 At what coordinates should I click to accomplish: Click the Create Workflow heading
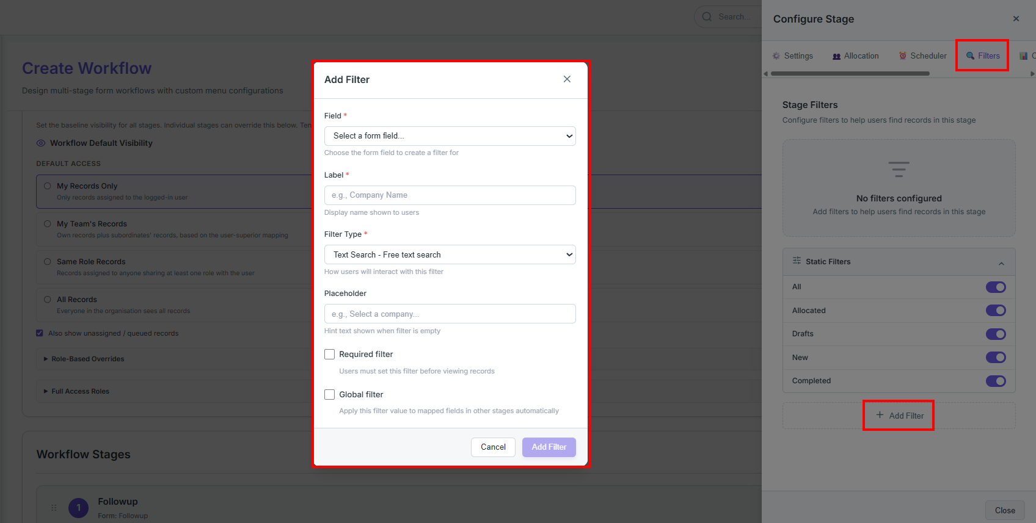coord(87,68)
